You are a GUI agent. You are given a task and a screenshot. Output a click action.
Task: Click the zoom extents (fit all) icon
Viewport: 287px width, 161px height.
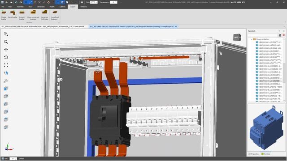6,65
